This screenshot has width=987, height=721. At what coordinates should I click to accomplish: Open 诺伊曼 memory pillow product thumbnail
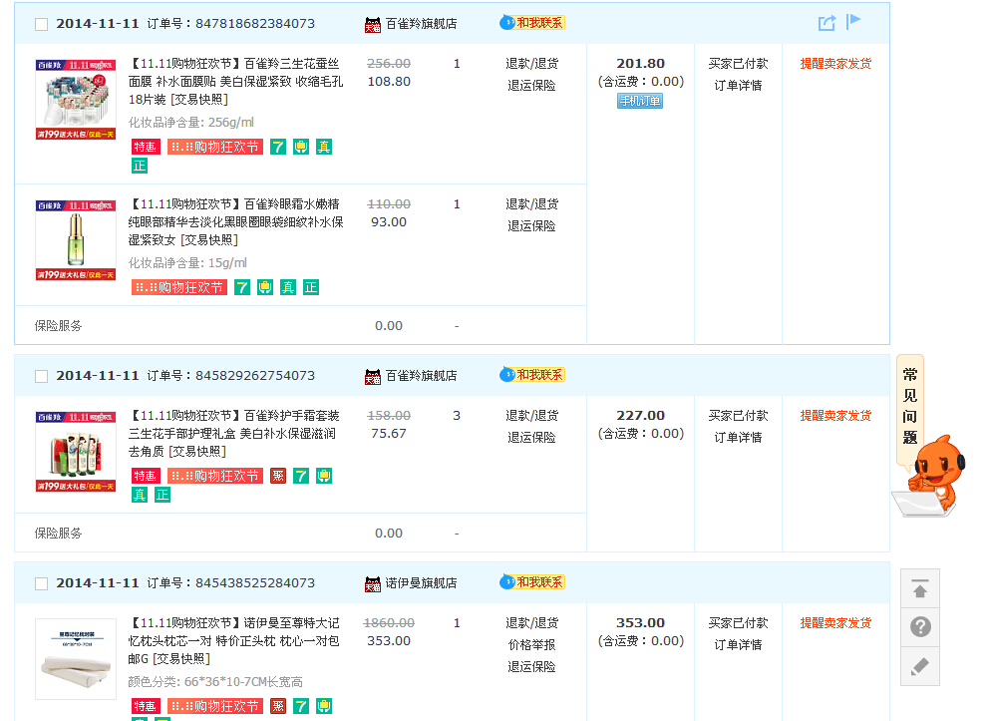76,658
